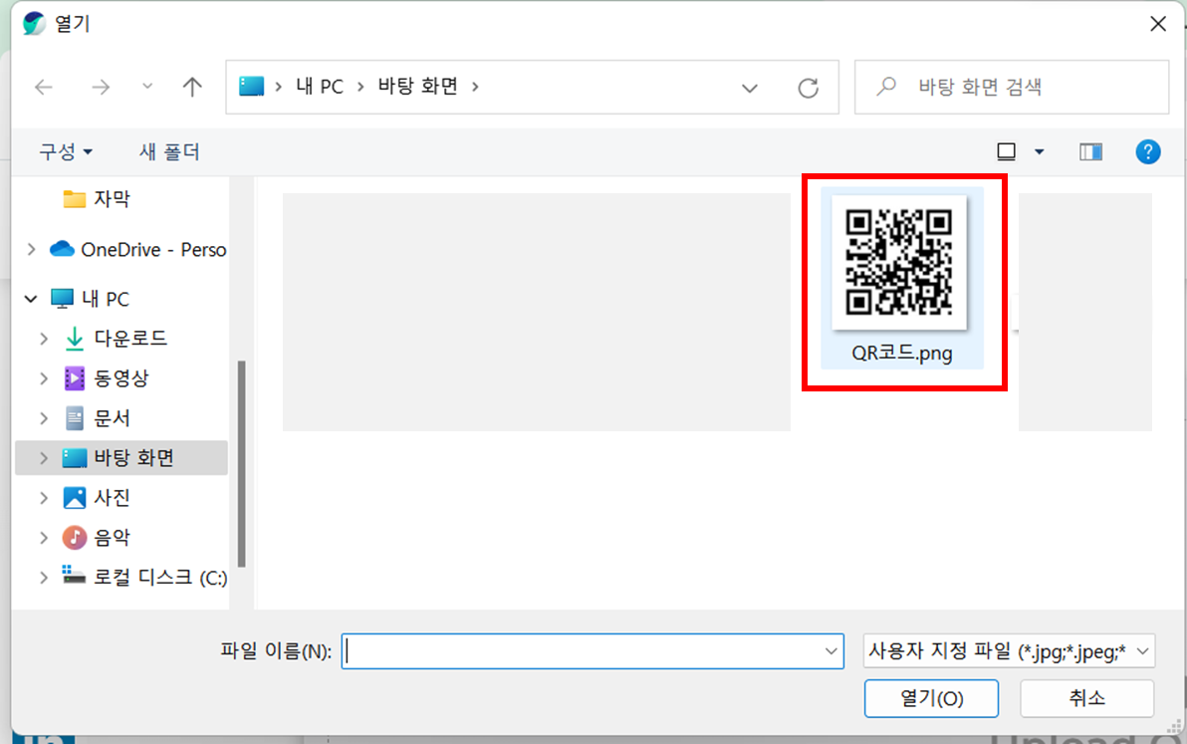
Task: Expand the 바탕 화면 tree node
Action: click(x=44, y=458)
